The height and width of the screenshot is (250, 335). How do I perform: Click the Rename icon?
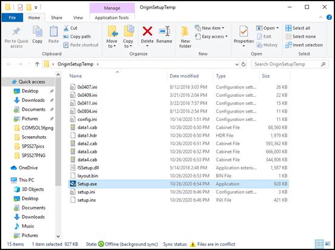pyautogui.click(x=164, y=31)
